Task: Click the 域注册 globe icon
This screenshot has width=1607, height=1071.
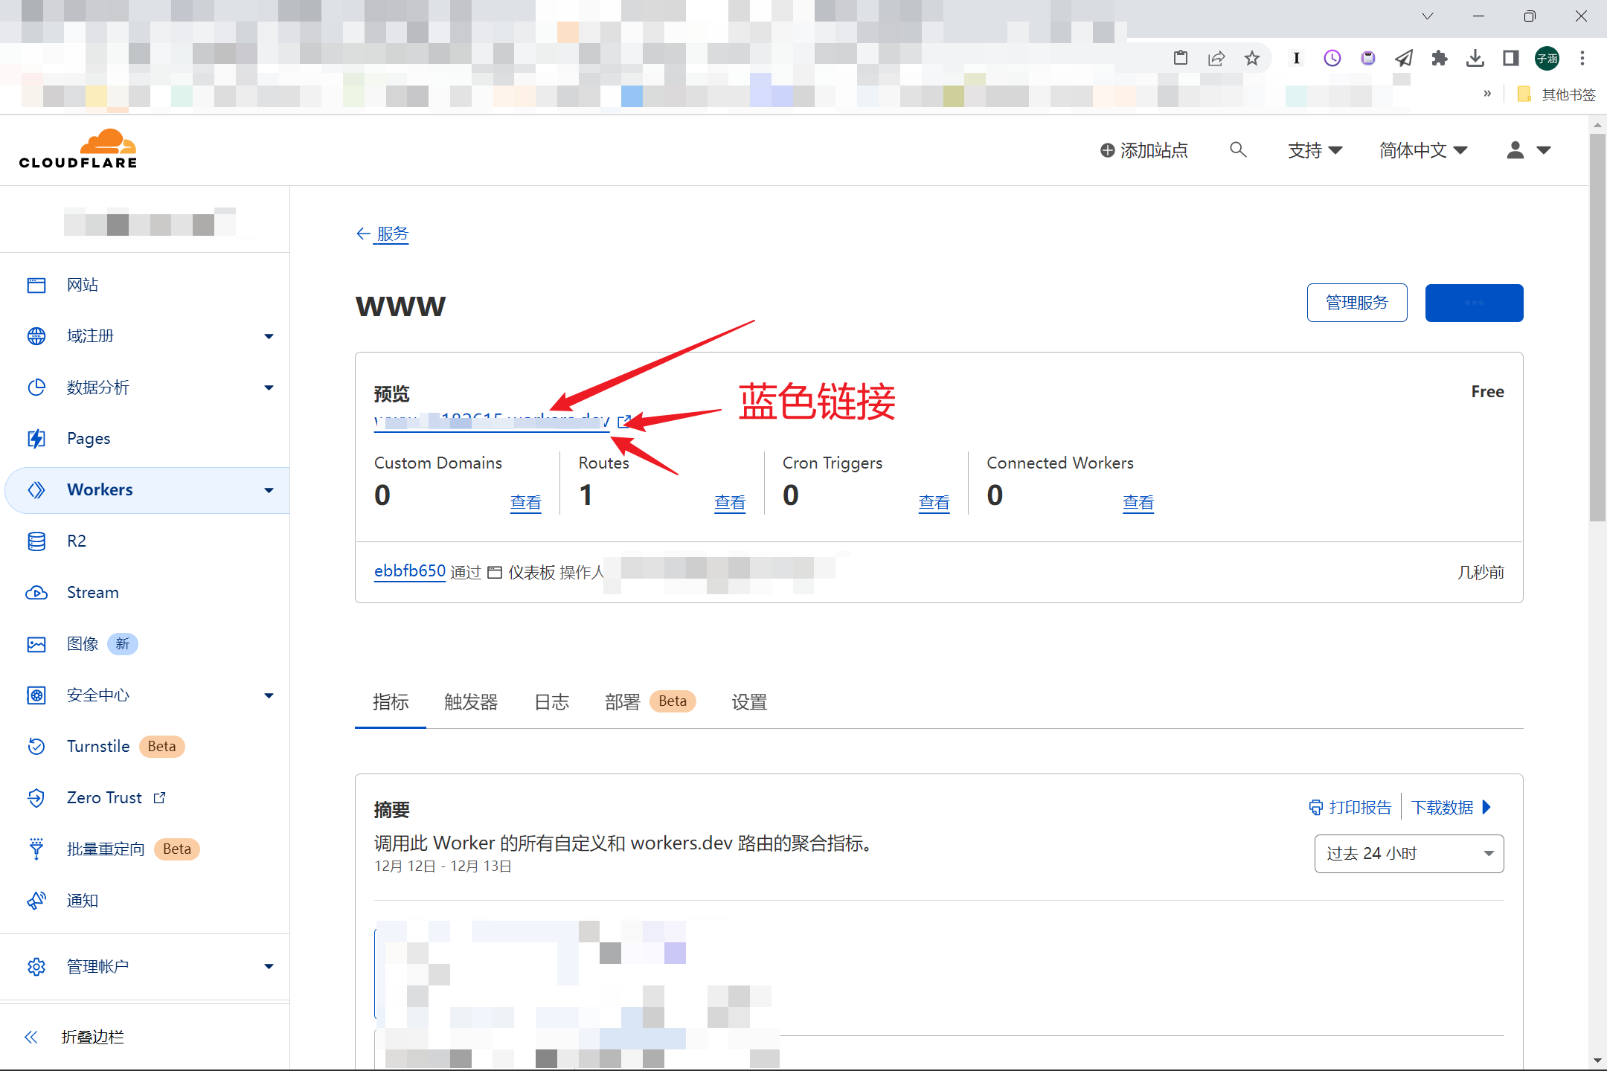Action: point(36,336)
